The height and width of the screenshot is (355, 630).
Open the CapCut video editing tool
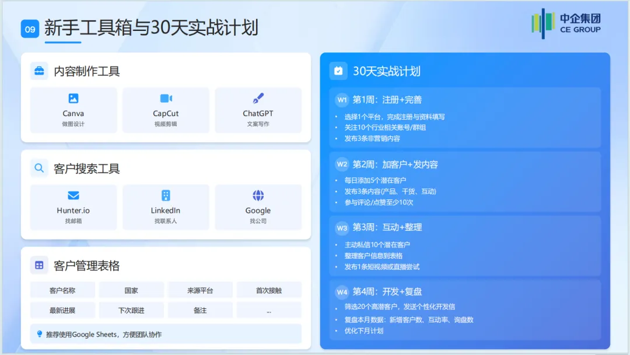[166, 99]
